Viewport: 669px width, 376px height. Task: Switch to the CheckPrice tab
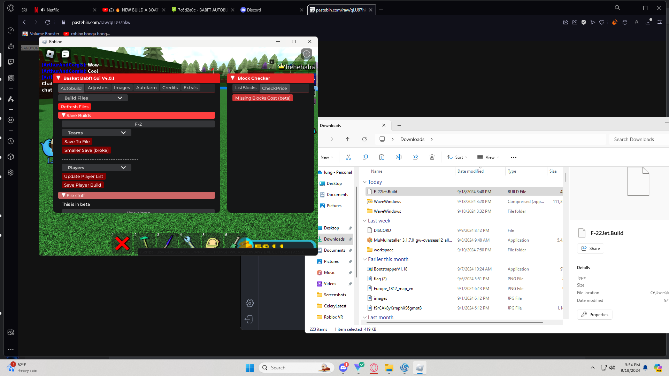pos(274,88)
